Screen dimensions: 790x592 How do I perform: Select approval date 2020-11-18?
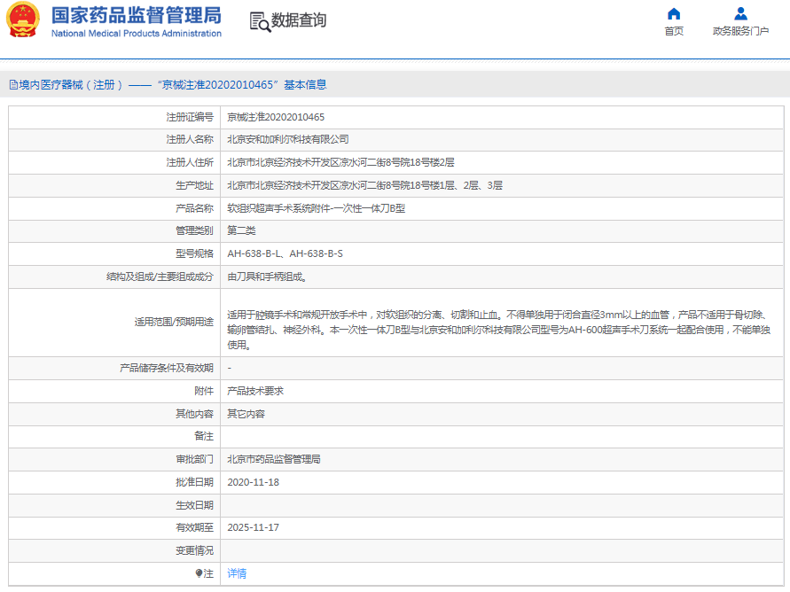tap(253, 482)
